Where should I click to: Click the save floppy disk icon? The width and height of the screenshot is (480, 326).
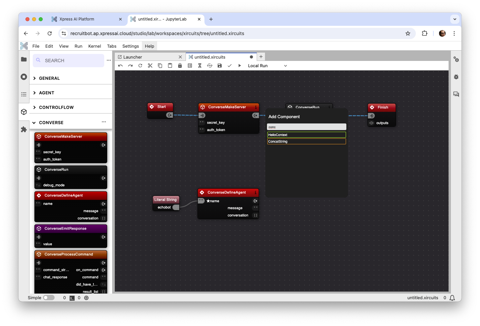[220, 66]
